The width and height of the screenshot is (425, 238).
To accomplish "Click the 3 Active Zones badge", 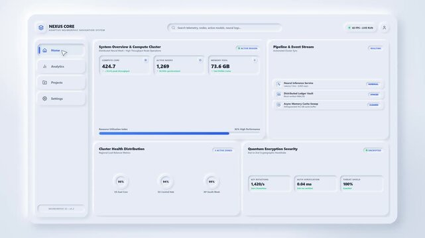I will (x=223, y=151).
